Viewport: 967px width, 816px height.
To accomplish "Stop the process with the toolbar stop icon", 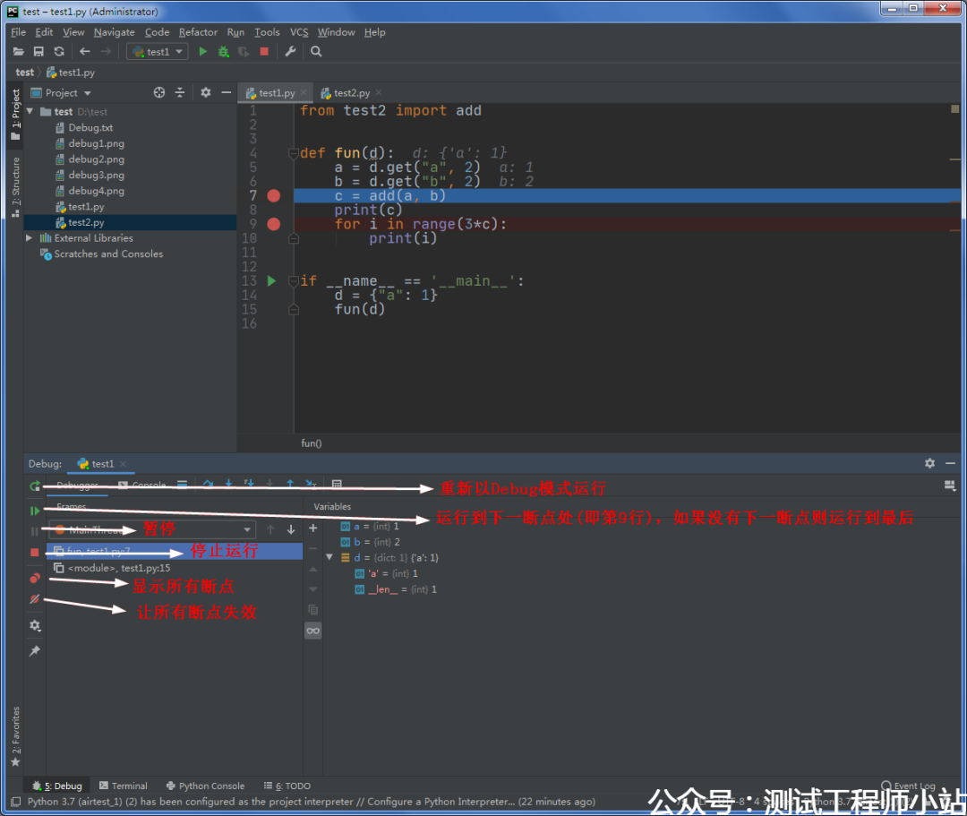I will coord(264,52).
